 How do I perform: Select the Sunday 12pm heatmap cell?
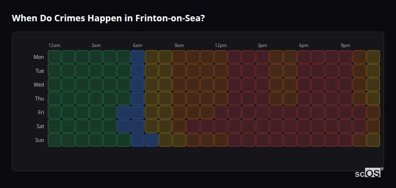tap(221, 140)
